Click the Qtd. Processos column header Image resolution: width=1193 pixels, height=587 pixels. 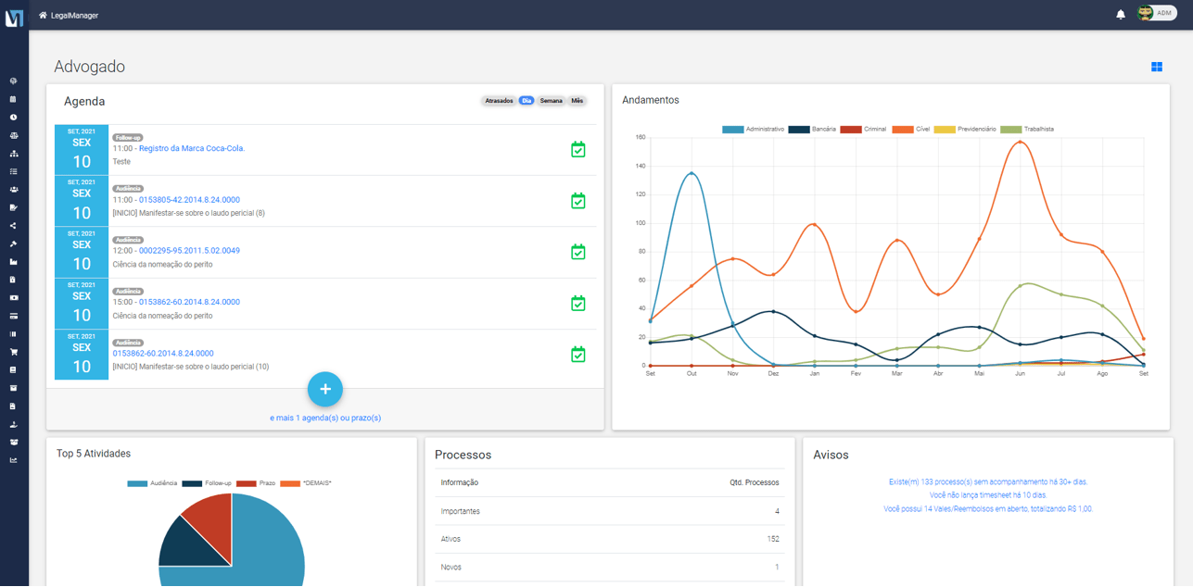coord(754,482)
